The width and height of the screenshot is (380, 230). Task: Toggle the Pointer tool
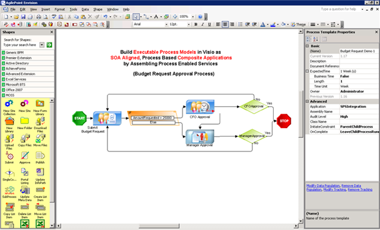pos(136,17)
